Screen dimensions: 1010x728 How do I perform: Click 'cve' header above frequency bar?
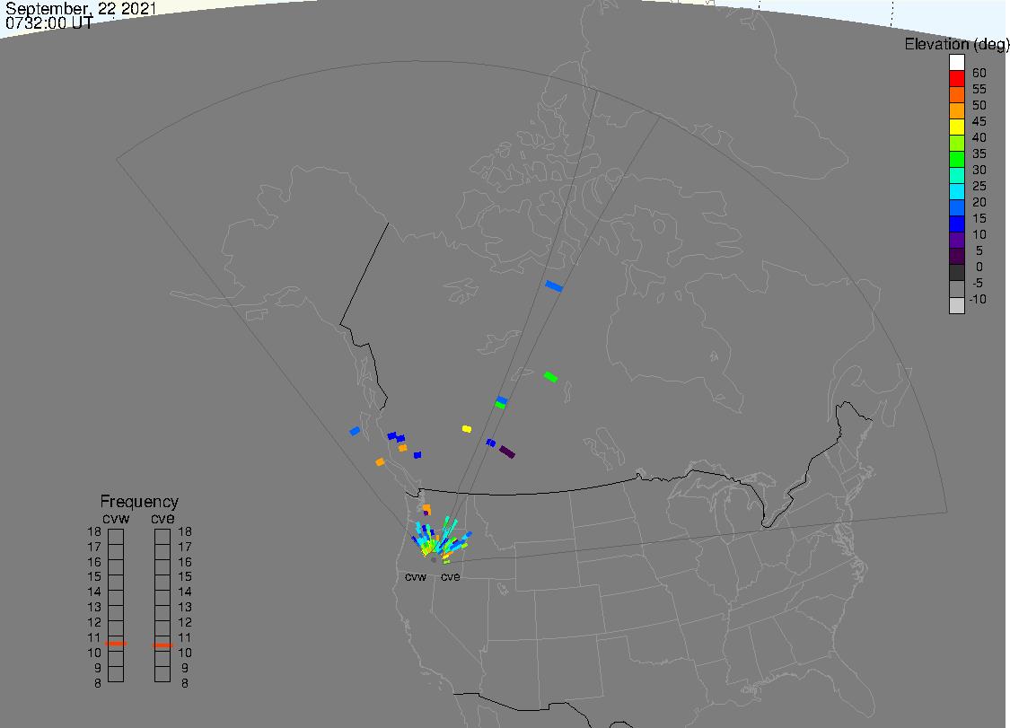click(162, 519)
